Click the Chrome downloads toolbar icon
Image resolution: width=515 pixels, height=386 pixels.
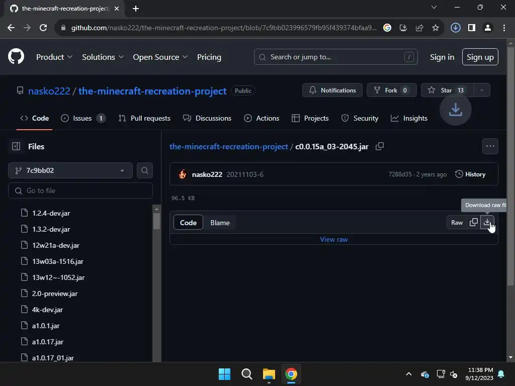pos(455,28)
